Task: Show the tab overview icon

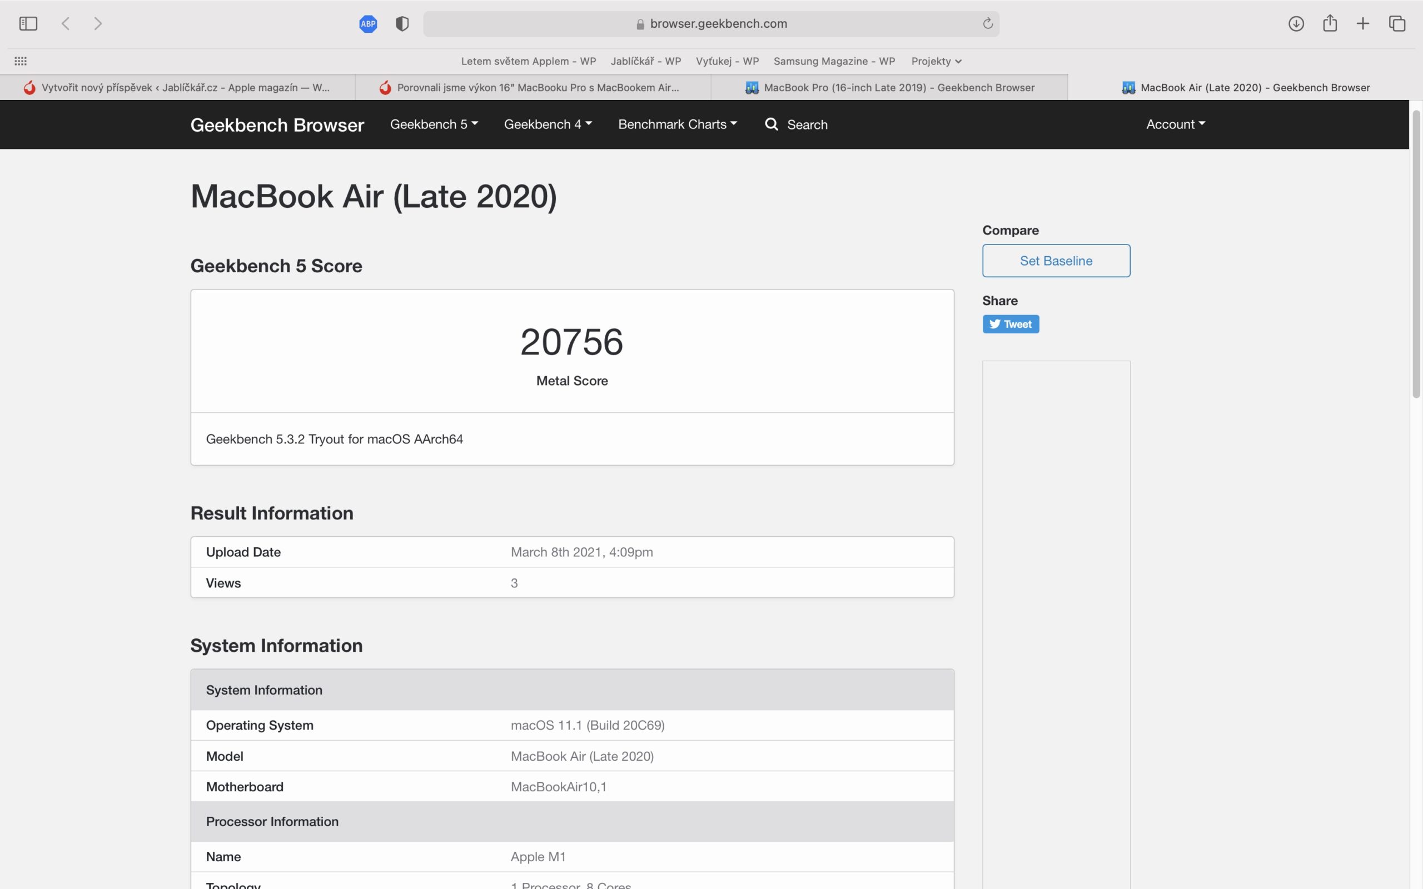Action: 1397,23
